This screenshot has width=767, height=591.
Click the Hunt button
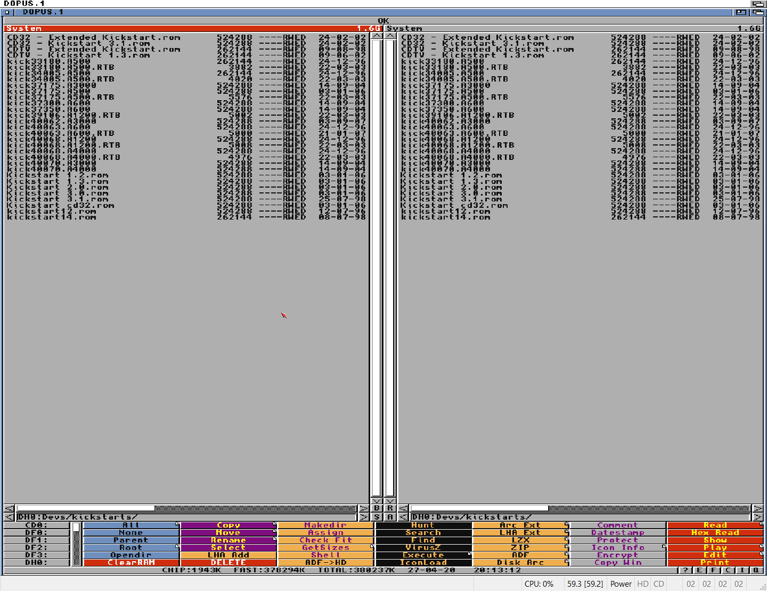[423, 525]
